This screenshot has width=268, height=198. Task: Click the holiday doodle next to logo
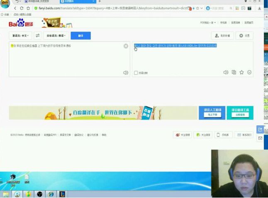pyautogui.click(x=57, y=22)
